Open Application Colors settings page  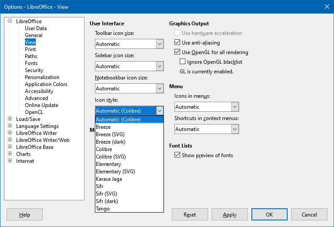[46, 84]
